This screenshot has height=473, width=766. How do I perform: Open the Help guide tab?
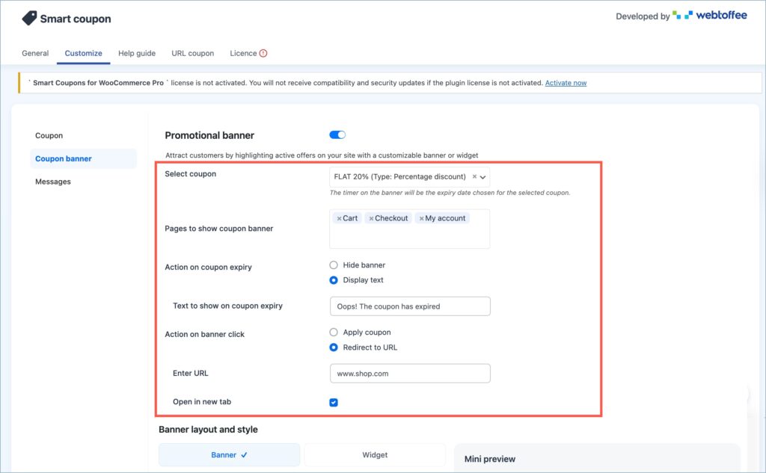point(137,53)
